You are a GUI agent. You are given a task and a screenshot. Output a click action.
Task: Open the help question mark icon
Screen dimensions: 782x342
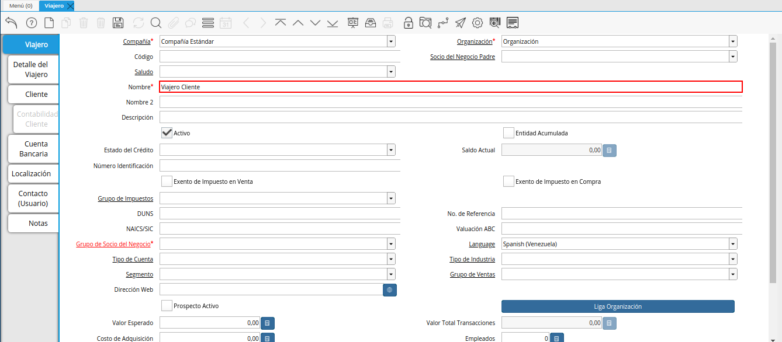31,23
